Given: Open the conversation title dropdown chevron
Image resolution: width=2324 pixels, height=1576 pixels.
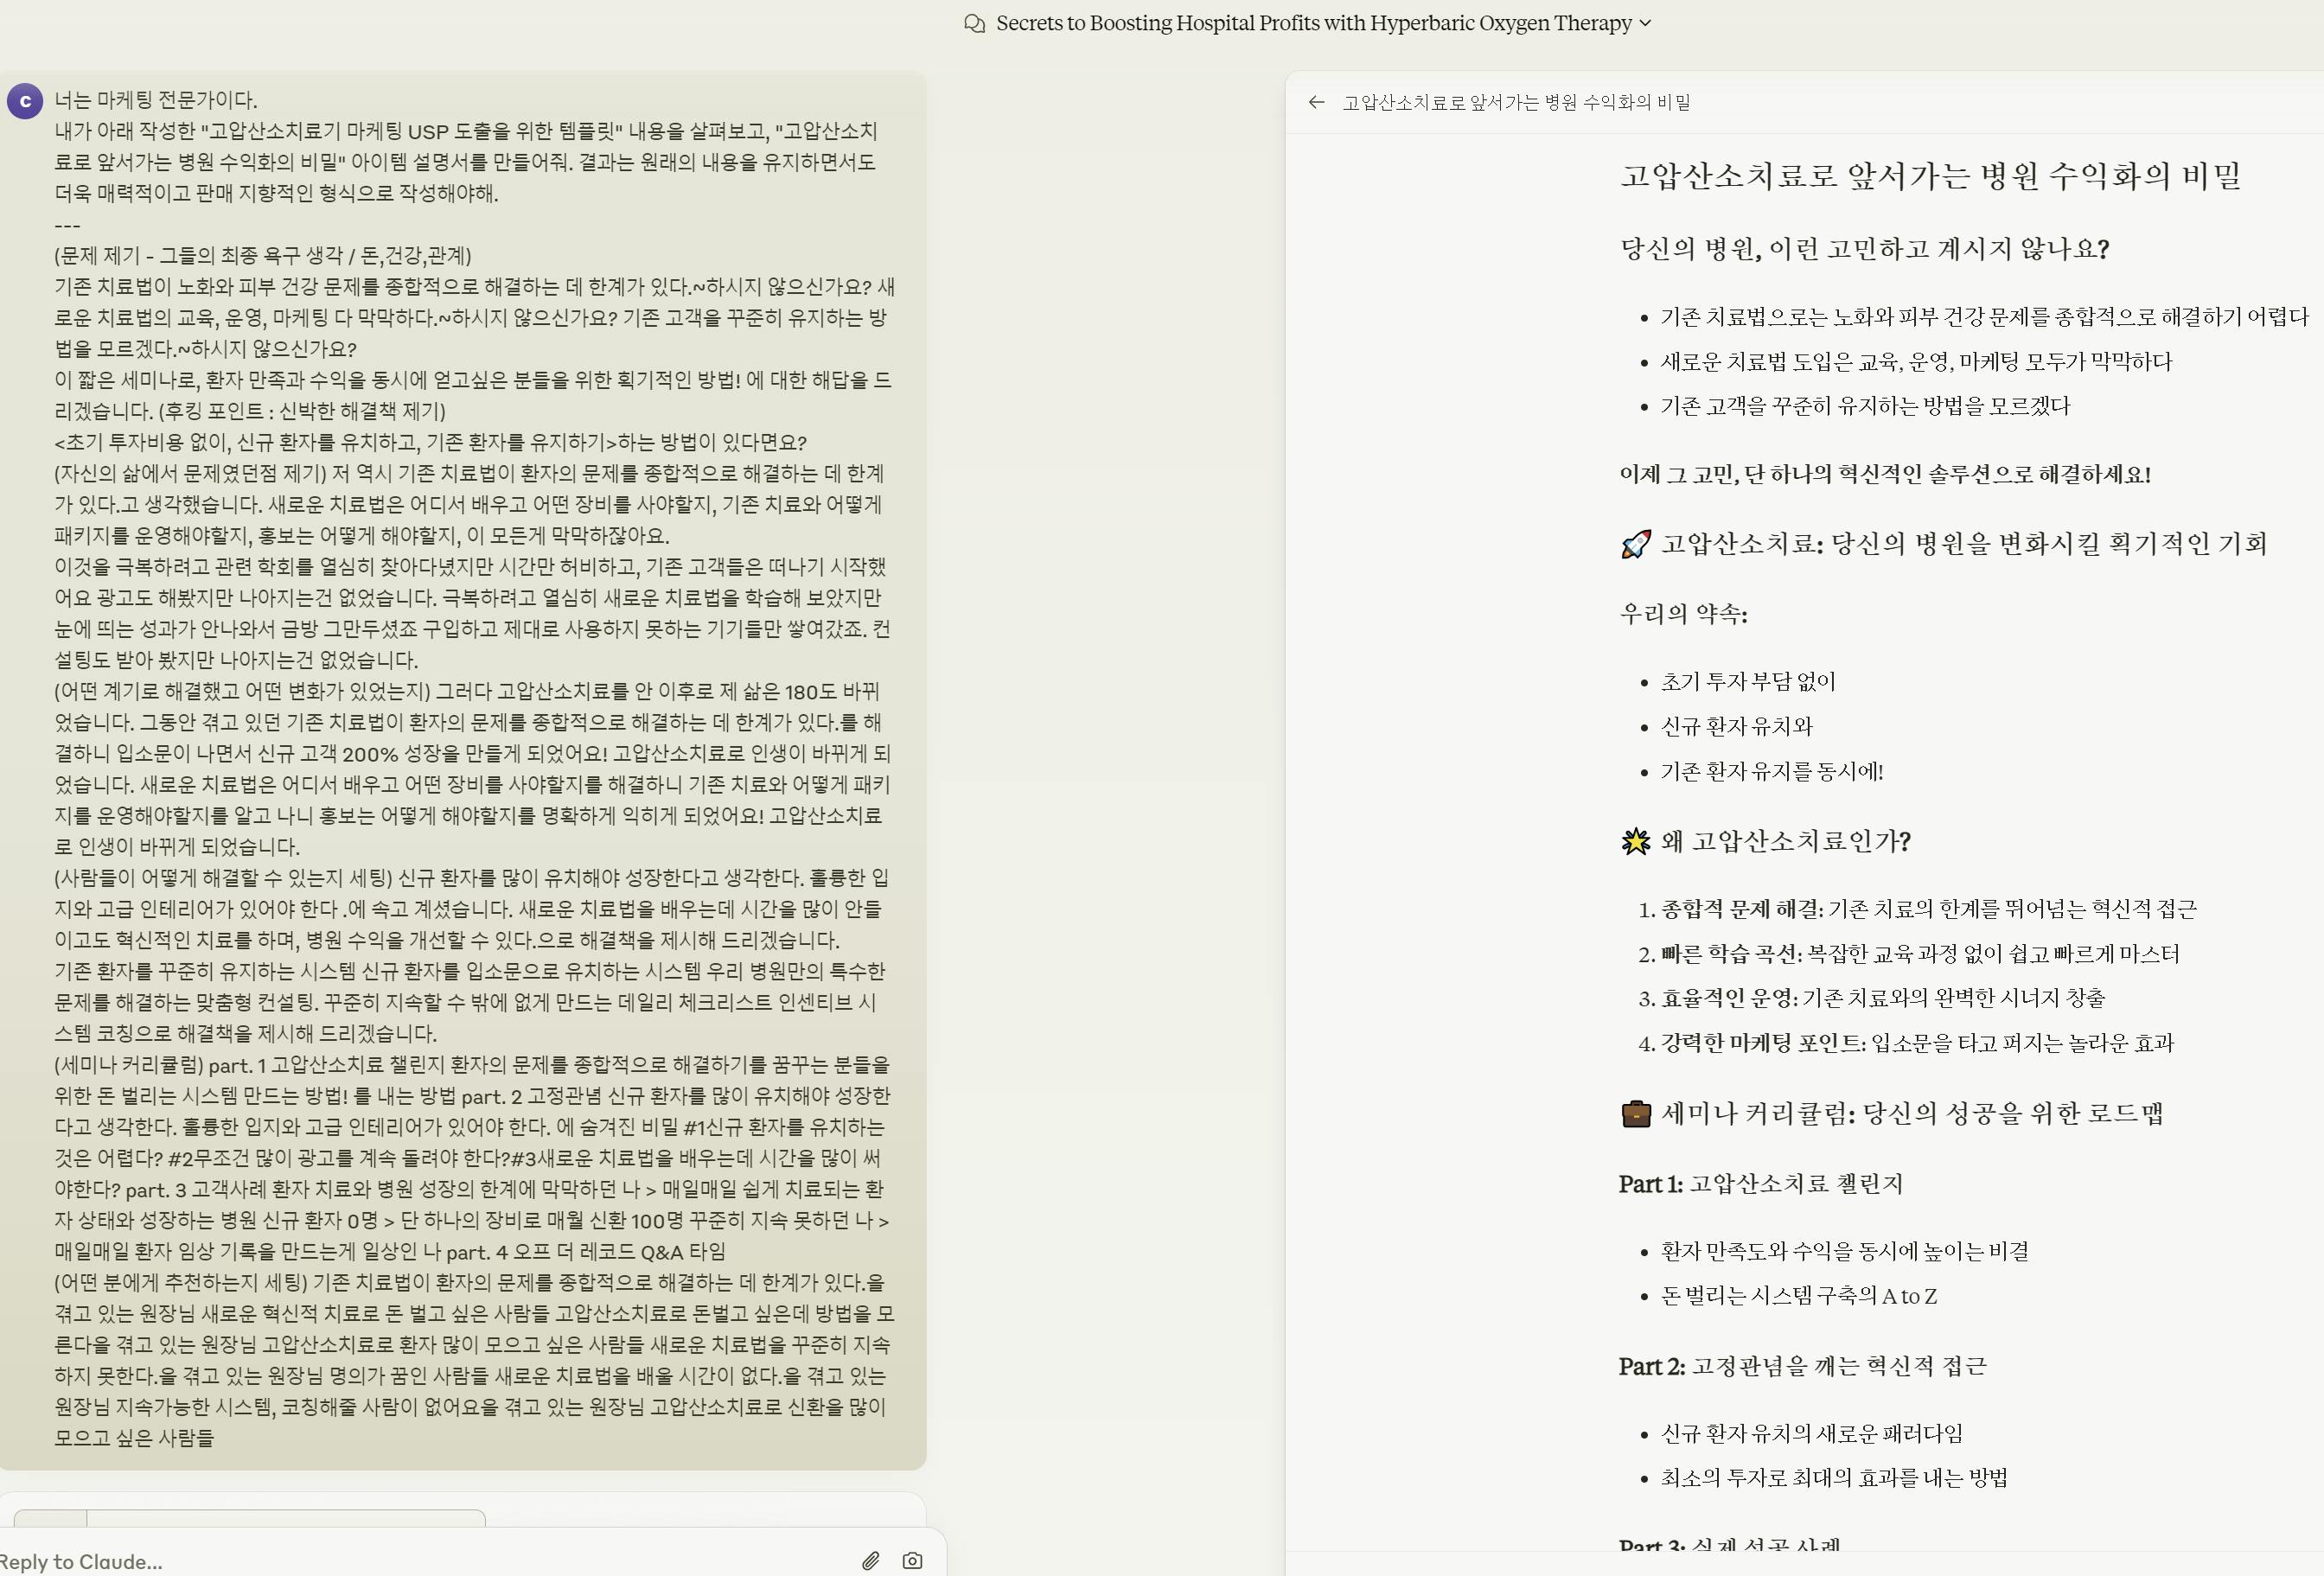Looking at the screenshot, I should [1646, 23].
